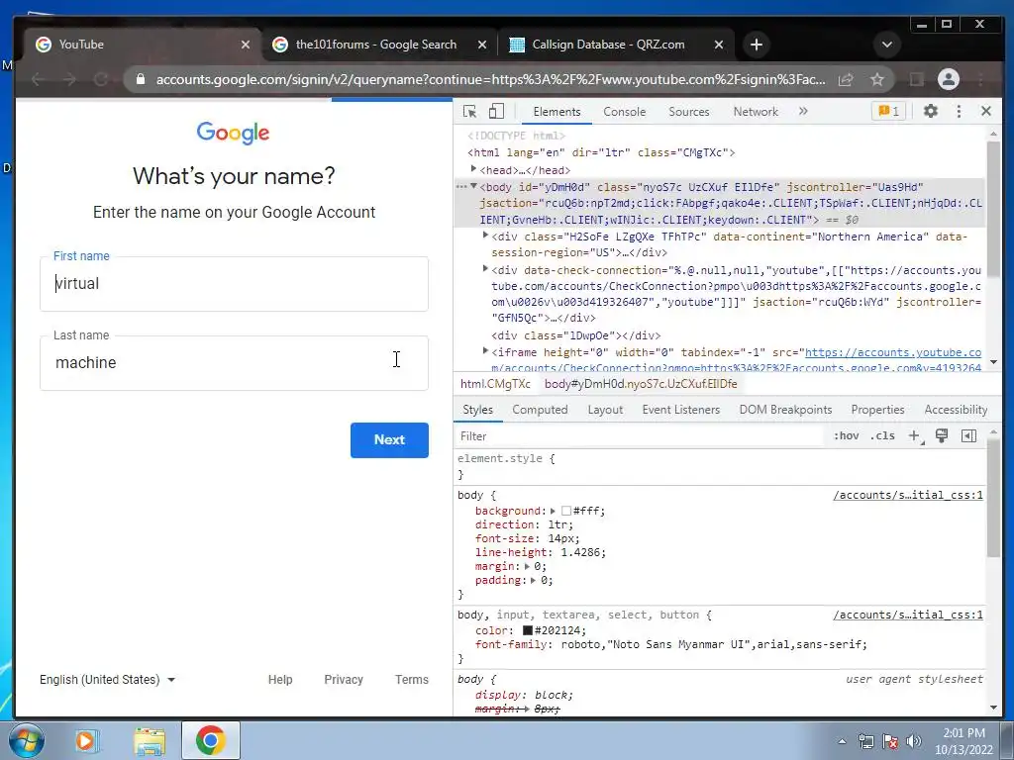Viewport: 1014px width, 760px height.
Task: Open the Help link
Action: tap(280, 680)
